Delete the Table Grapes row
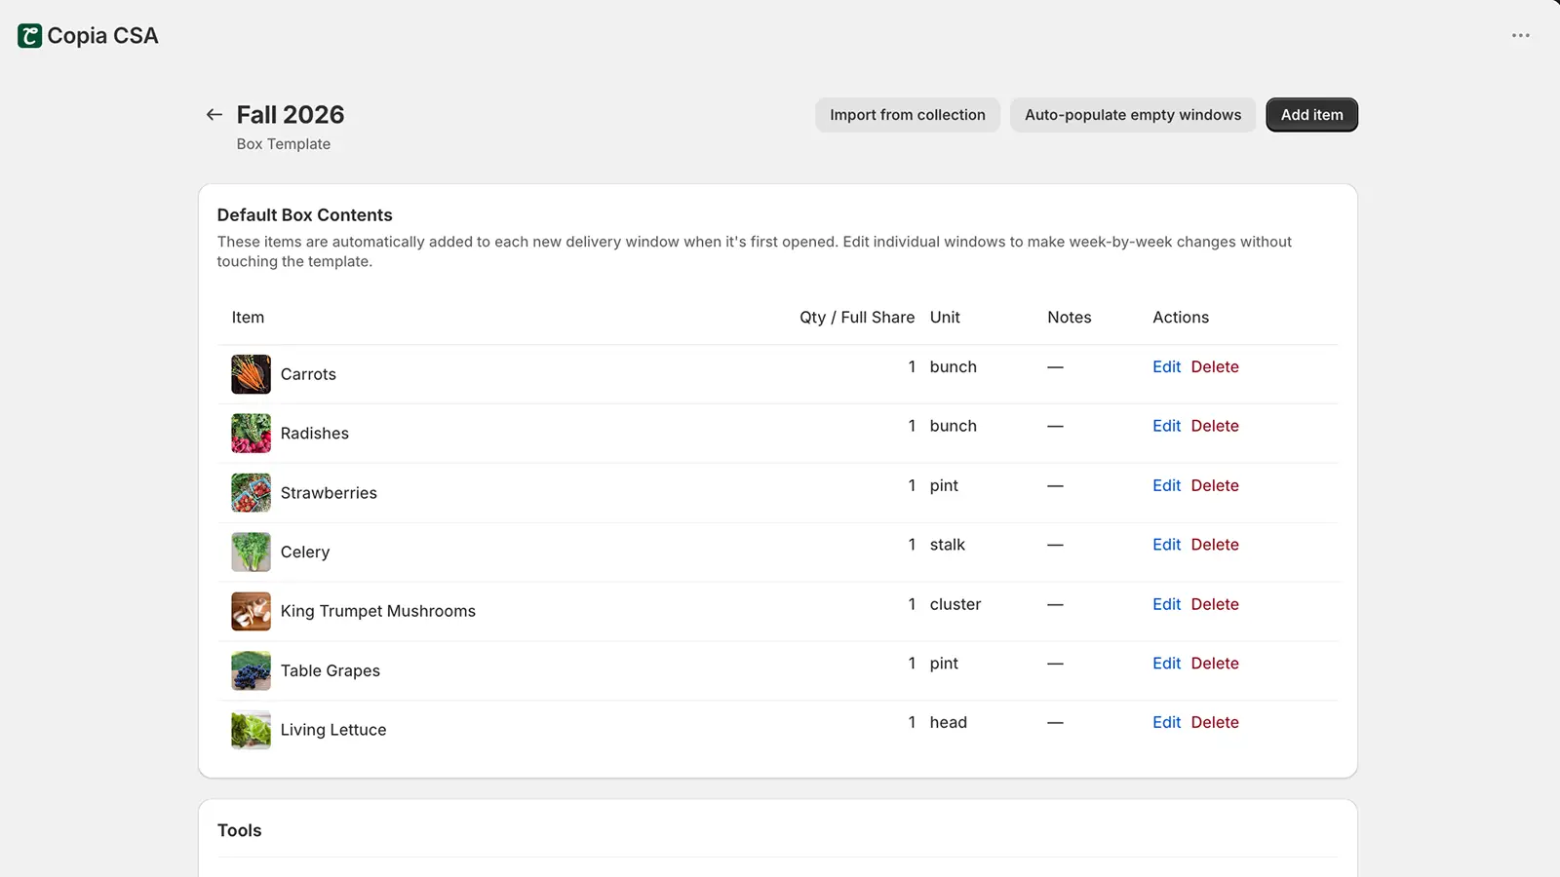1560x877 pixels. click(1215, 664)
